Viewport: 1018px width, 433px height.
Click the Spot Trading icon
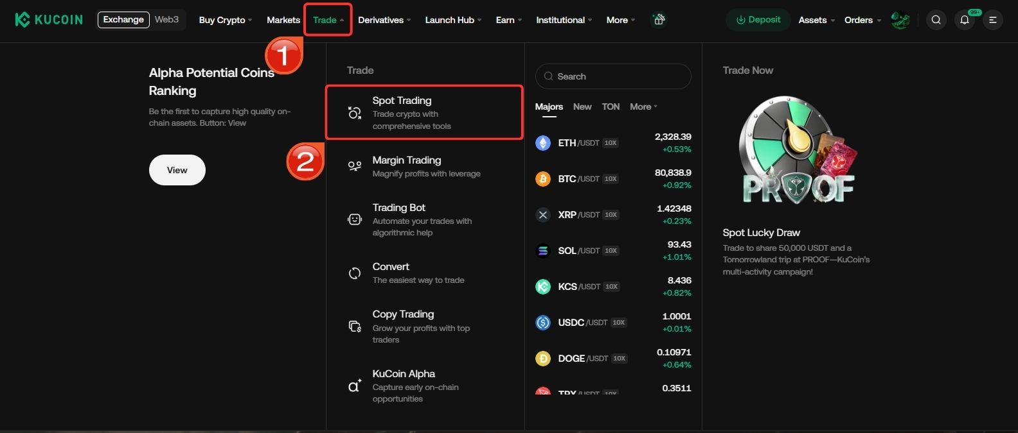pos(354,113)
